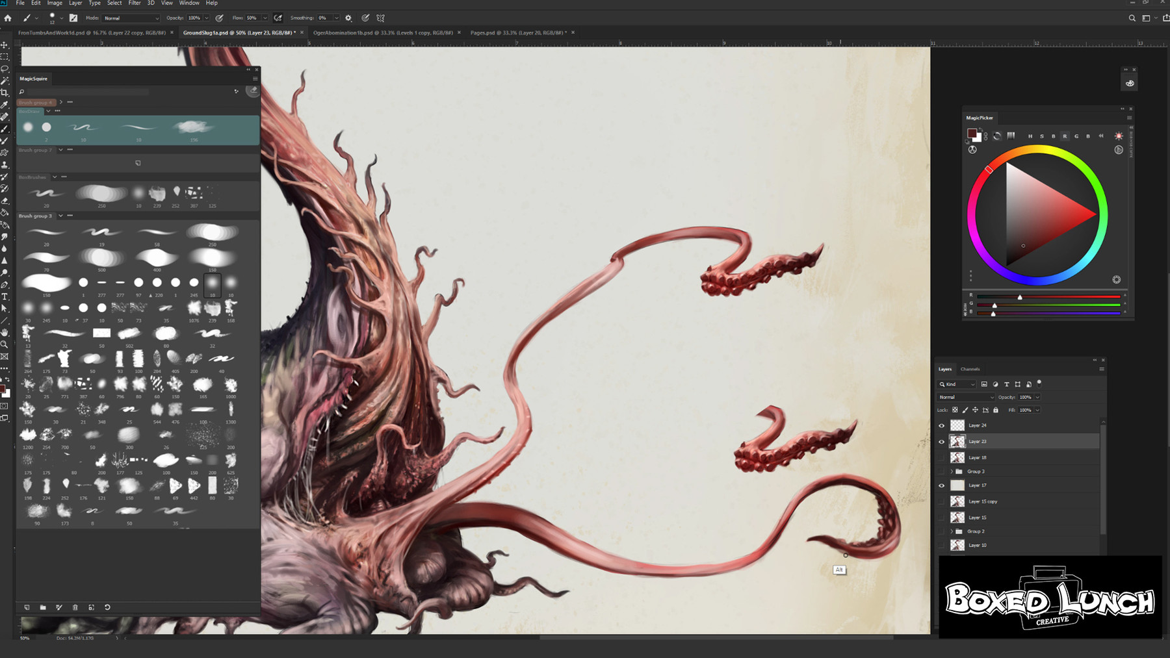Select the Move tool in the toolbar
This screenshot has height=658, width=1170.
[5, 44]
